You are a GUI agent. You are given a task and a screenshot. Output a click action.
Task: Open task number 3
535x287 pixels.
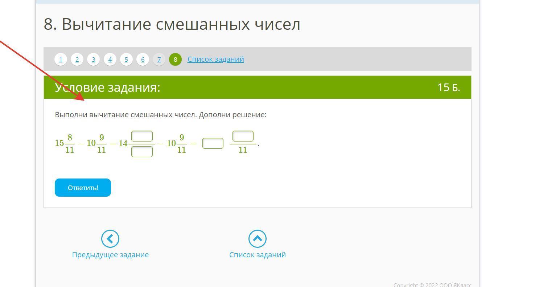pos(93,59)
